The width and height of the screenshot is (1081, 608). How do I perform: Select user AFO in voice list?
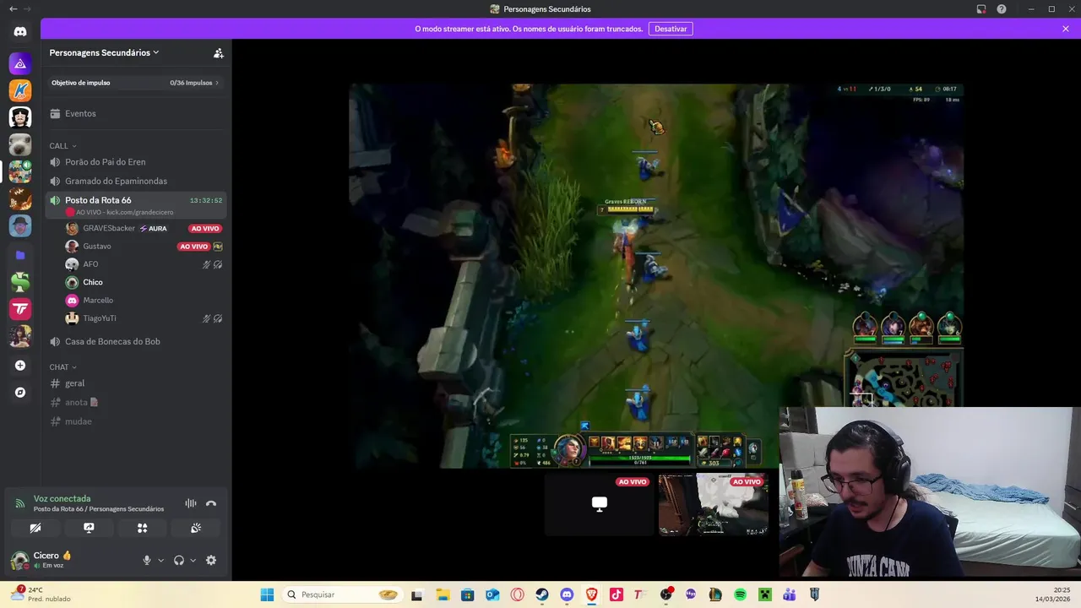90,264
